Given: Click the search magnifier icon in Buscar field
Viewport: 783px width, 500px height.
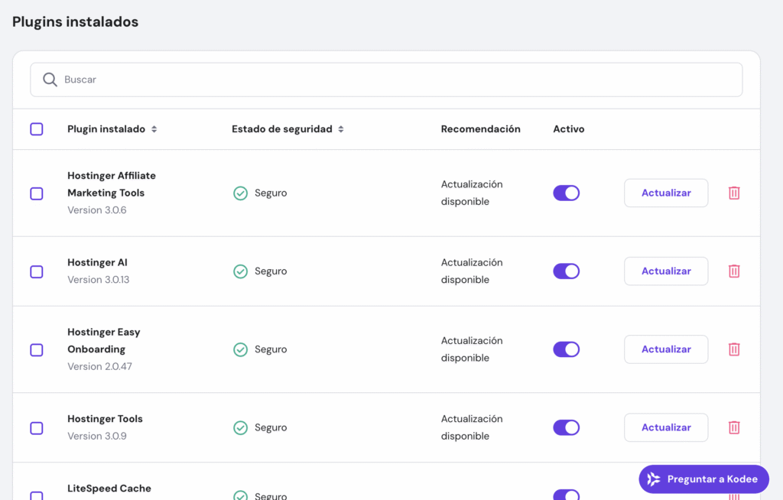Looking at the screenshot, I should [x=50, y=79].
